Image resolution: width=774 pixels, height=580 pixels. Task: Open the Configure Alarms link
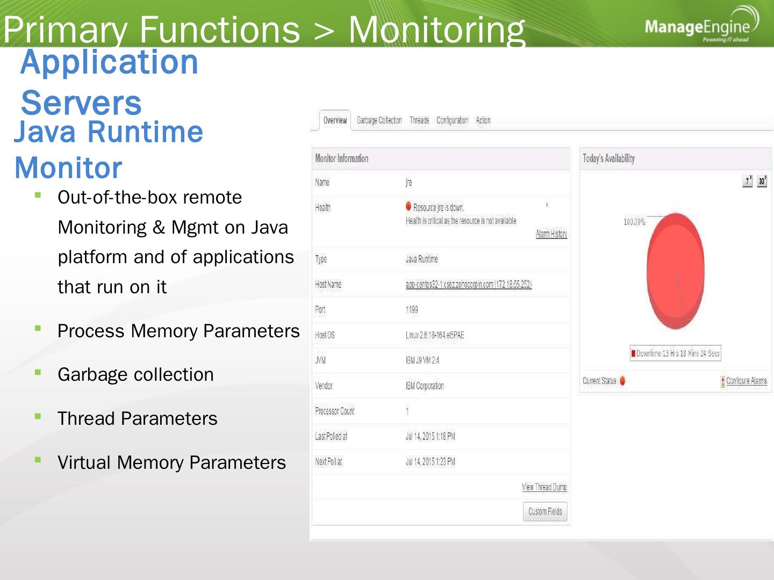pyautogui.click(x=747, y=381)
